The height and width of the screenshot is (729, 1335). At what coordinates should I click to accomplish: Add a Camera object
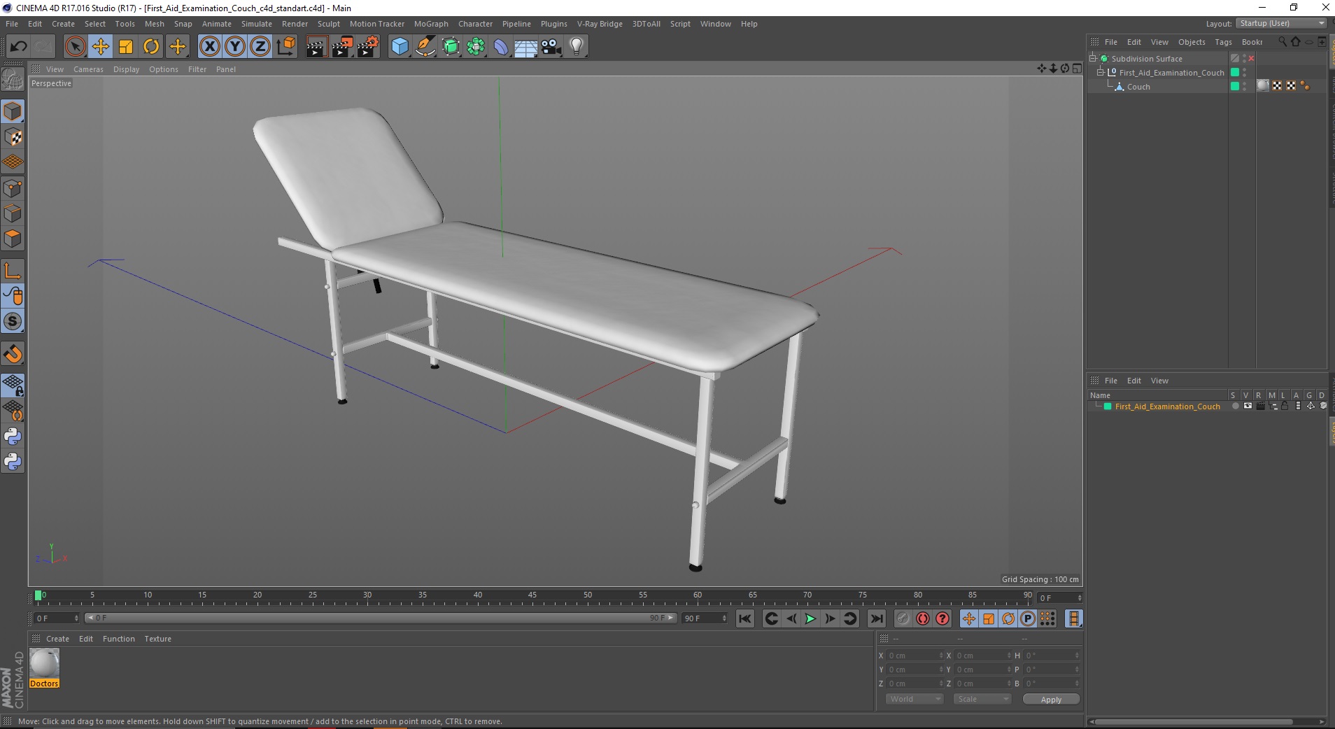pyautogui.click(x=551, y=47)
